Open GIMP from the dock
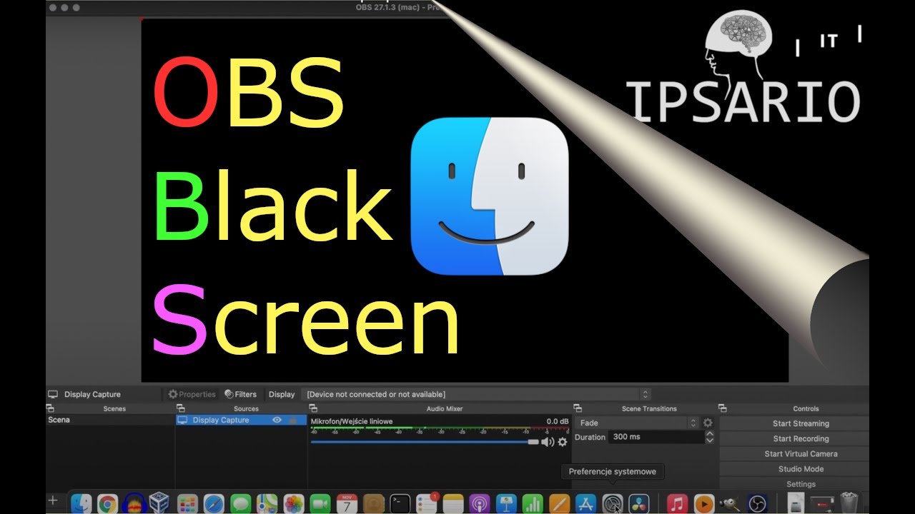 pos(730,503)
